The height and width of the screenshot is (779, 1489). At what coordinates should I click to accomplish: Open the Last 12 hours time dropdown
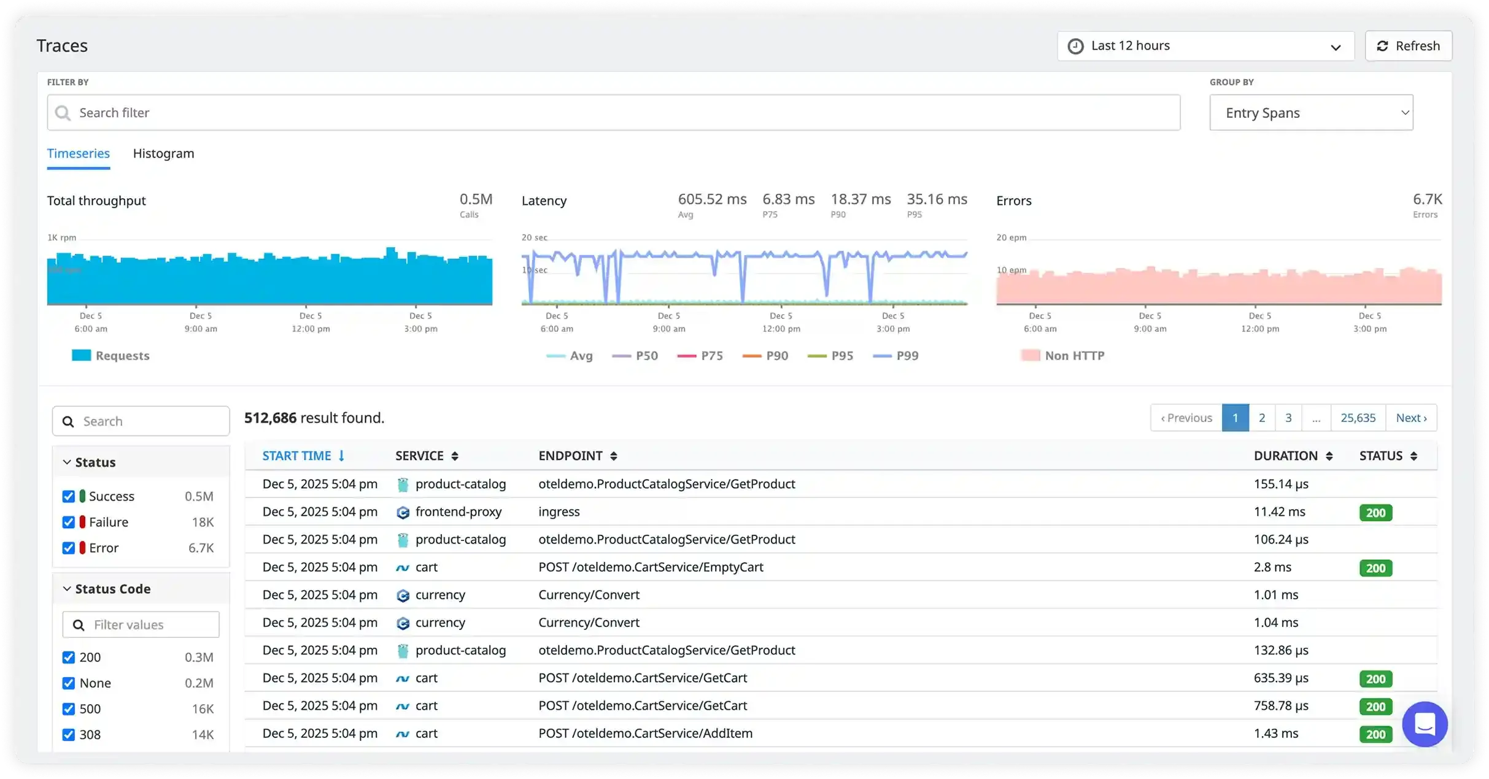(x=1205, y=46)
